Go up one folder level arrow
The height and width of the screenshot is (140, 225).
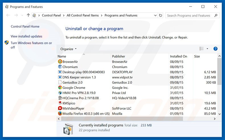(28, 15)
